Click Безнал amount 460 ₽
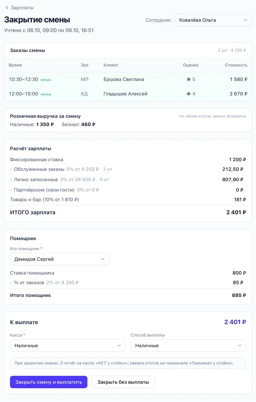The width and height of the screenshot is (256, 402). click(x=88, y=124)
